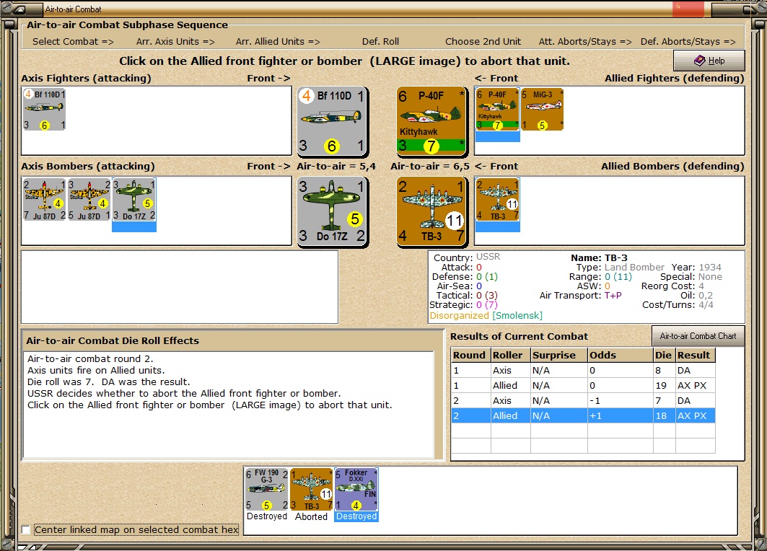Click 'Air-to-air = 5,4' Axis value text
This screenshot has width=767, height=551.
[336, 166]
